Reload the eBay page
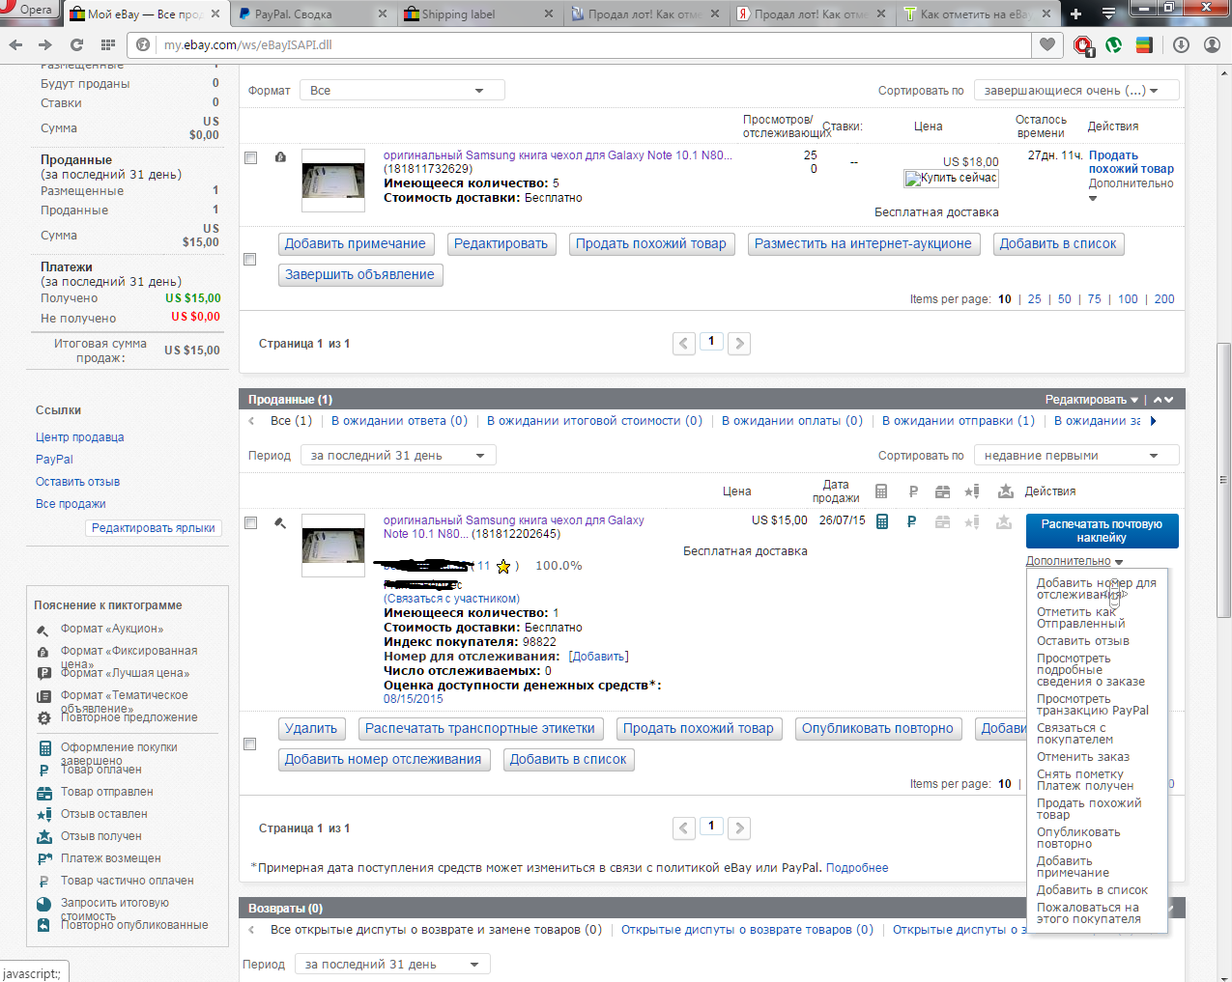This screenshot has width=1232, height=982. tap(77, 45)
